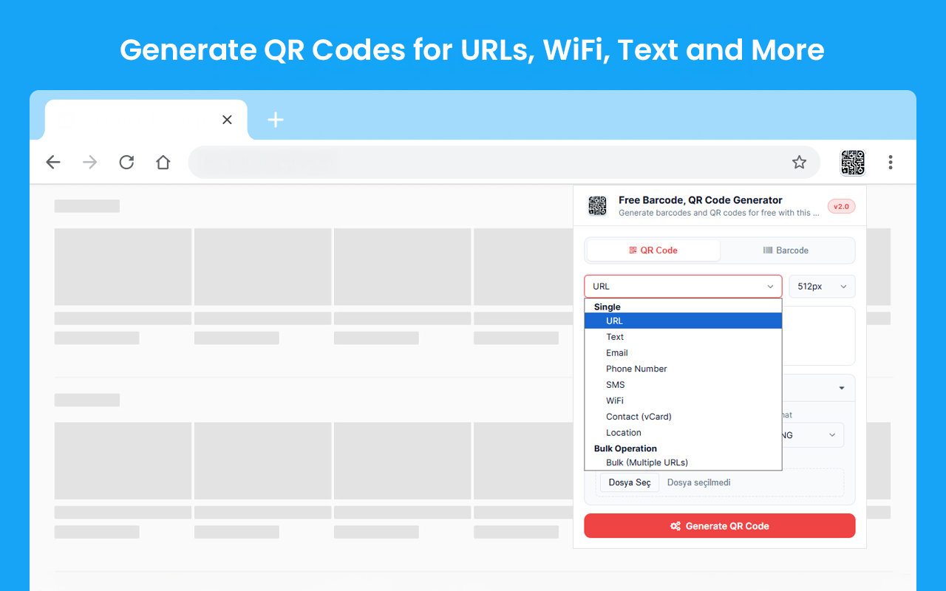Click the browser back arrow
The image size is (946, 591).
coord(52,162)
